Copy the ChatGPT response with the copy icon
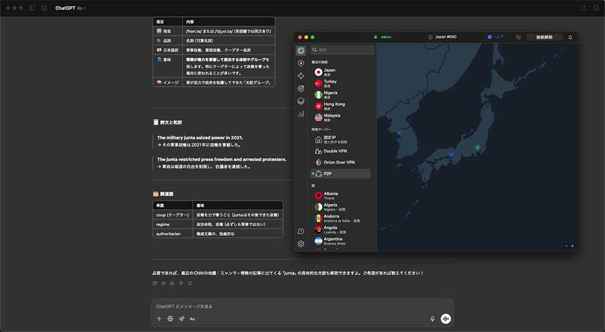The image size is (605, 332). point(155,283)
